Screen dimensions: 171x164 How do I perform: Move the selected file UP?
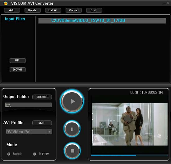click(x=17, y=60)
